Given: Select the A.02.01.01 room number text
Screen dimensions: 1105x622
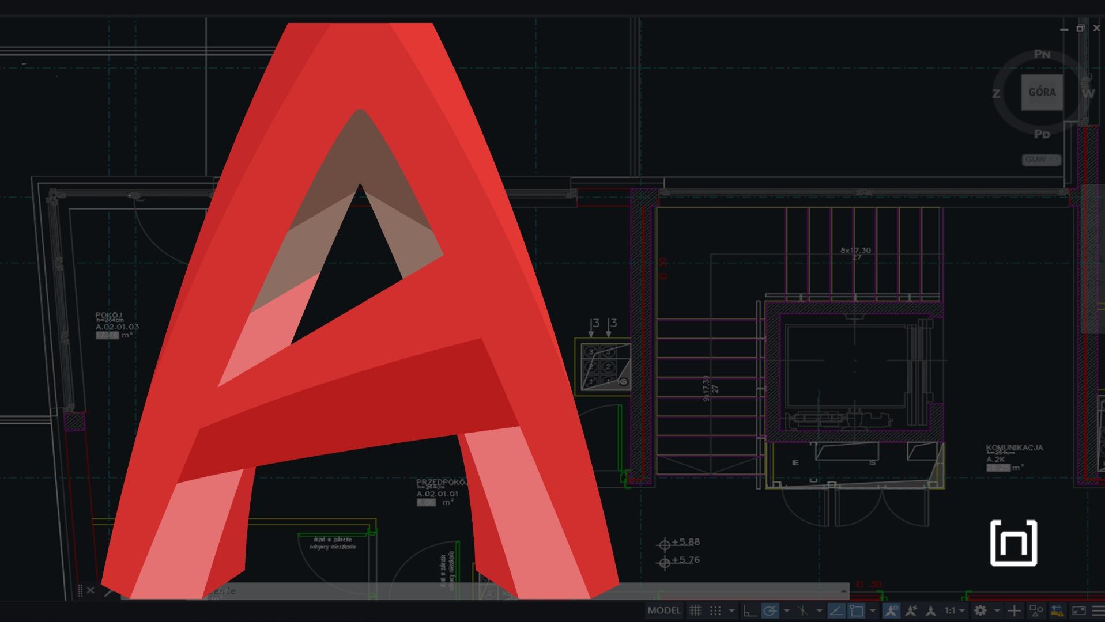Looking at the screenshot, I should [438, 494].
